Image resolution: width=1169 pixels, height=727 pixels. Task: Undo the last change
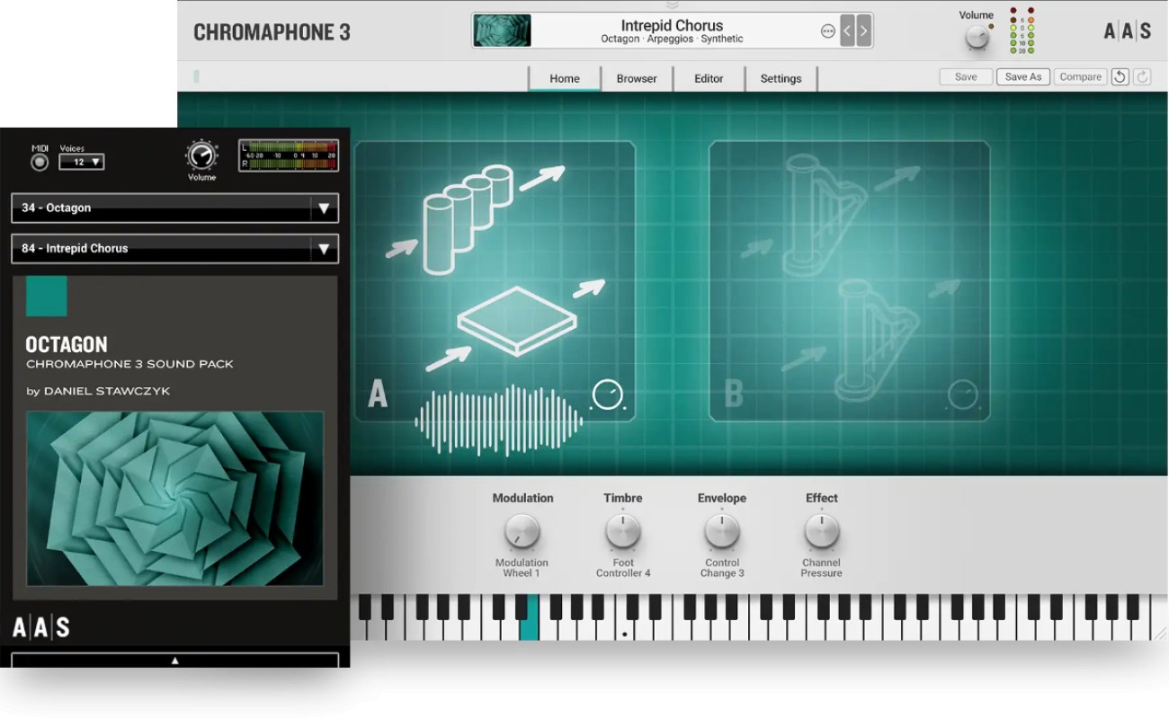point(1120,76)
